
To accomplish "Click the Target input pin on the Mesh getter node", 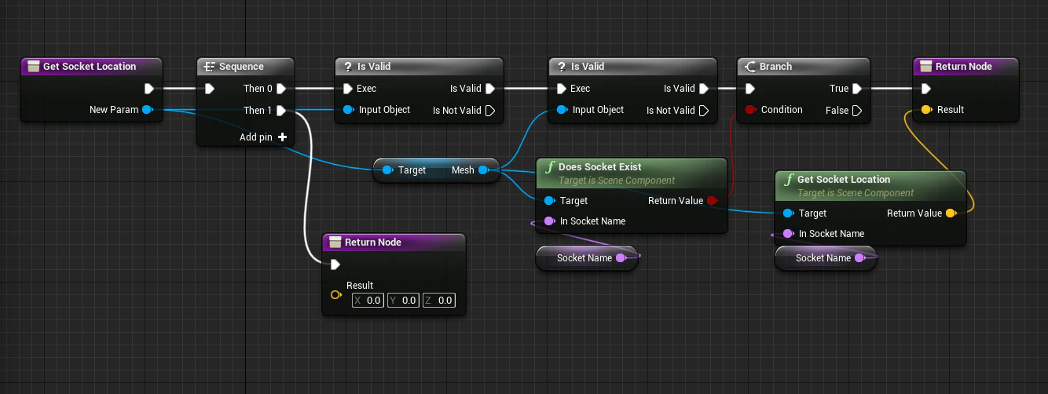I will point(387,170).
